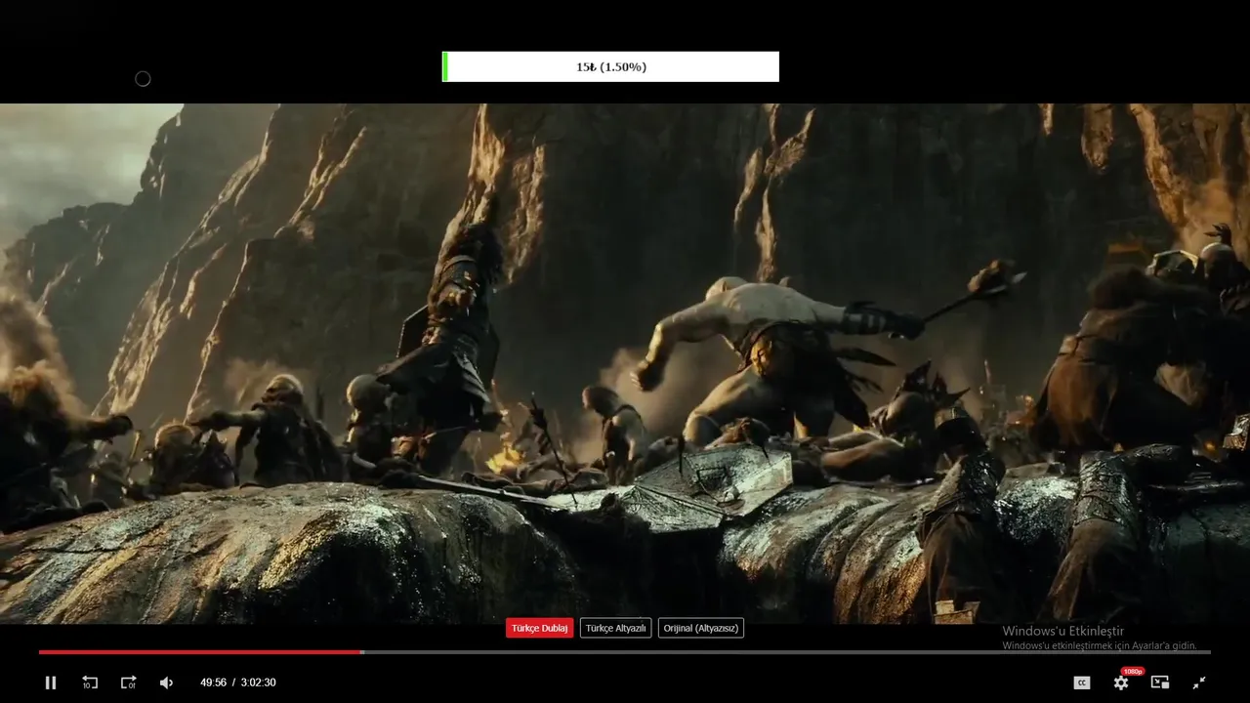The width and height of the screenshot is (1250, 703).
Task: Mute the video volume
Action: [166, 682]
